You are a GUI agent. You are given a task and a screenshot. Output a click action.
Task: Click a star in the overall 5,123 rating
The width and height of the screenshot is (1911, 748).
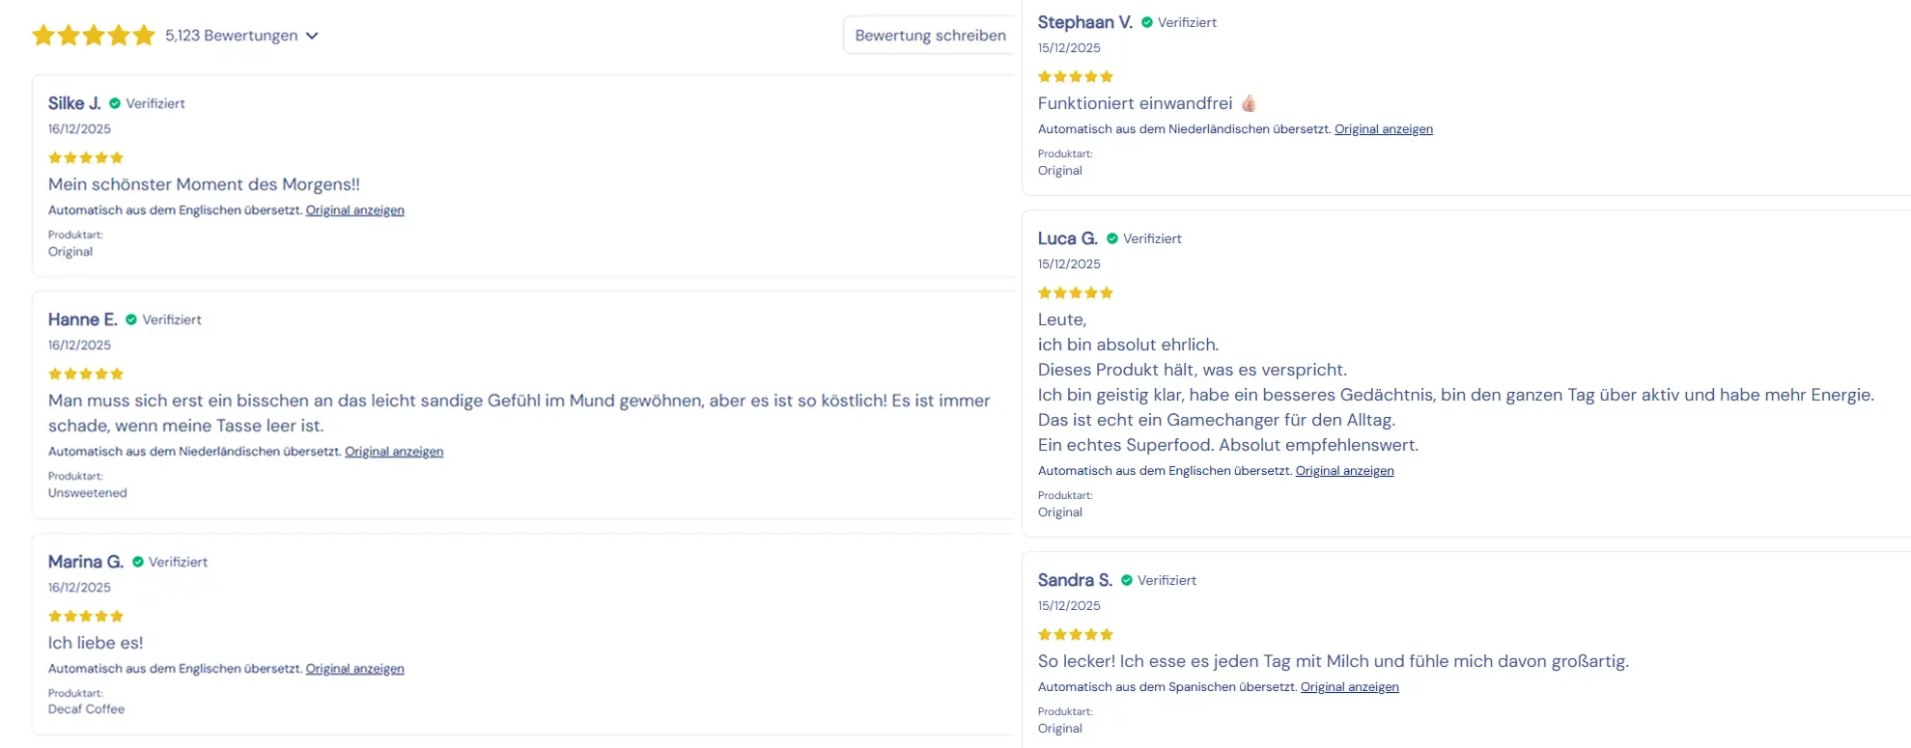tap(94, 35)
